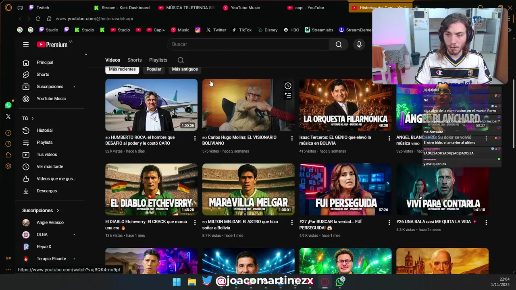The height and width of the screenshot is (290, 516).
Task: Select the Videos channel tab
Action: 113,60
